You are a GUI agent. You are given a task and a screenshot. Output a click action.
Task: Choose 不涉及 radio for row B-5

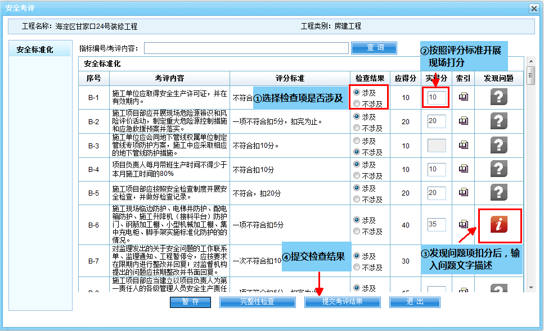[357, 199]
